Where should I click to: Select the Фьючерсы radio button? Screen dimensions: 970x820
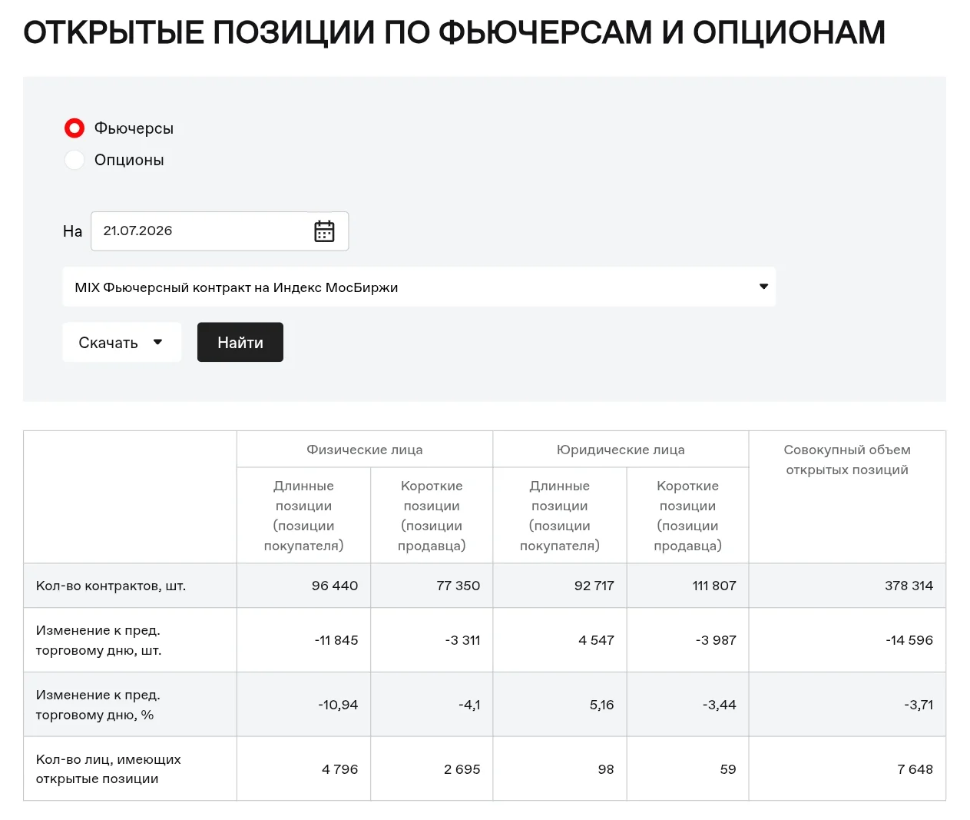coord(74,128)
